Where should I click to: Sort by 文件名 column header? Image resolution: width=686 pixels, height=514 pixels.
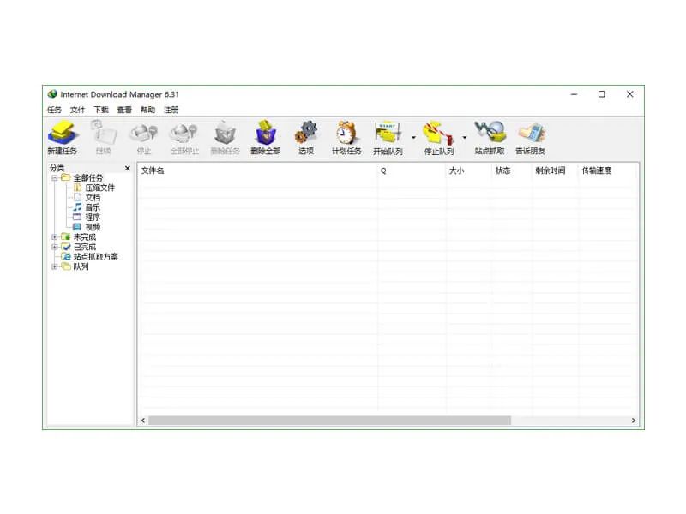point(258,170)
